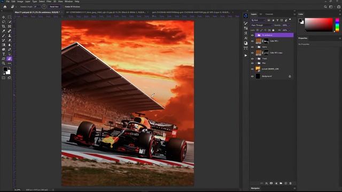Select the Rectangular Marquee tool

tap(10, 17)
